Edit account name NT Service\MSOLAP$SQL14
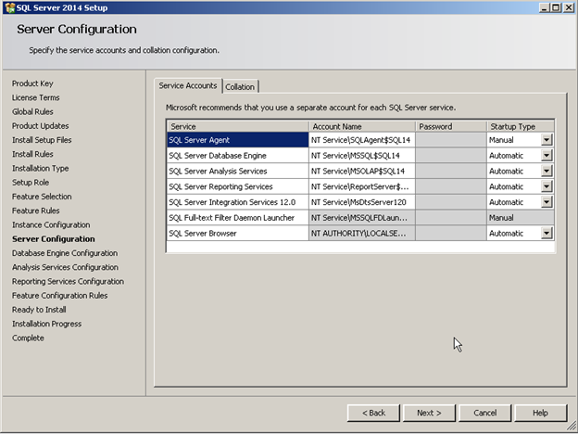578x434 pixels. coord(362,171)
